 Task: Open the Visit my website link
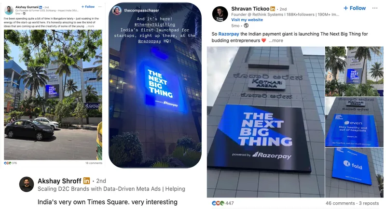tap(247, 20)
